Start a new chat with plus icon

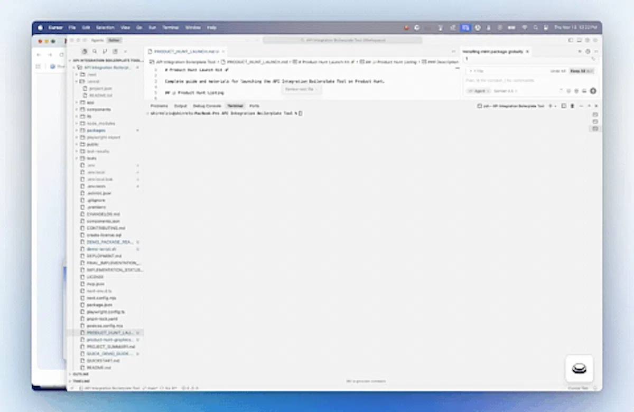coord(580,51)
